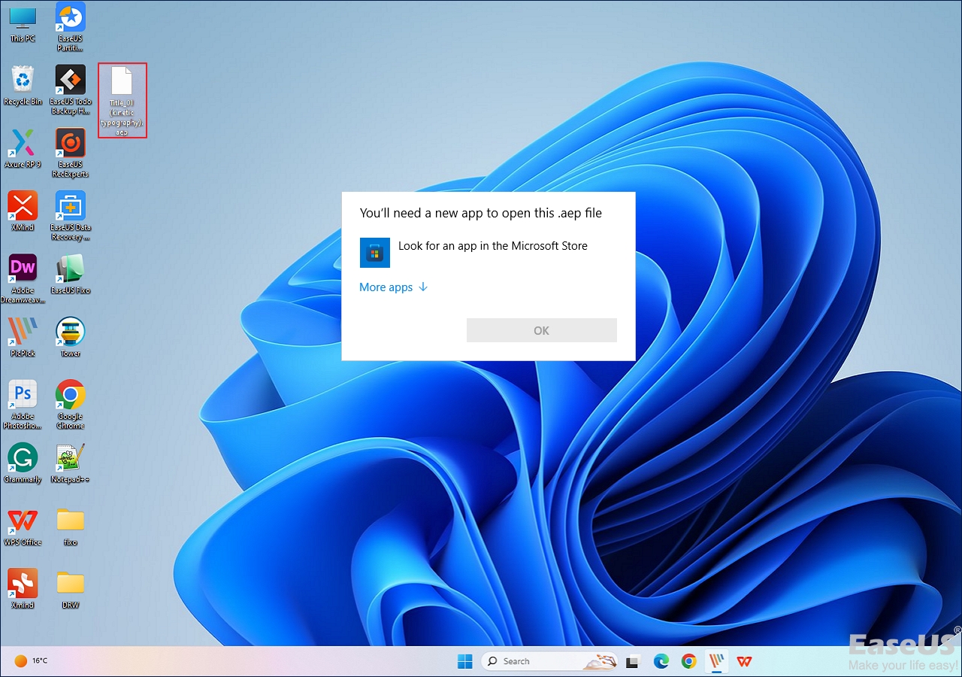The image size is (962, 677).
Task: Launch Google Chrome desktop icon
Action: pyautogui.click(x=70, y=393)
